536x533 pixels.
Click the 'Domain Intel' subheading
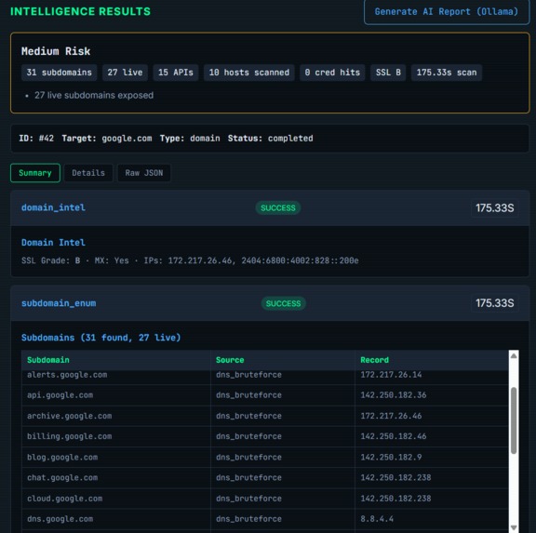(x=53, y=243)
